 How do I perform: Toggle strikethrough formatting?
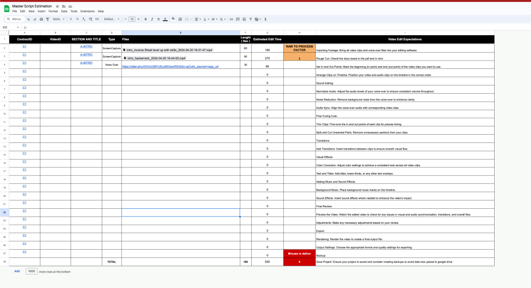point(158,19)
